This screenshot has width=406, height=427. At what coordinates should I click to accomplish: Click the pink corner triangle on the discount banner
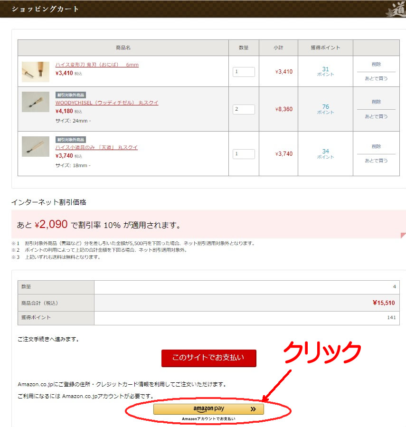(x=403, y=235)
